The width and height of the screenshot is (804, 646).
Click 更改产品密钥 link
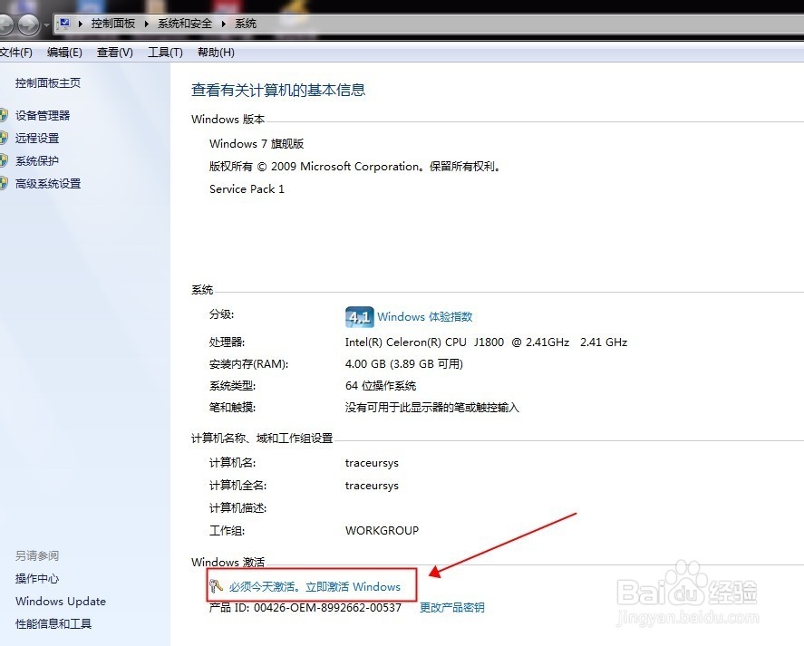(x=451, y=608)
